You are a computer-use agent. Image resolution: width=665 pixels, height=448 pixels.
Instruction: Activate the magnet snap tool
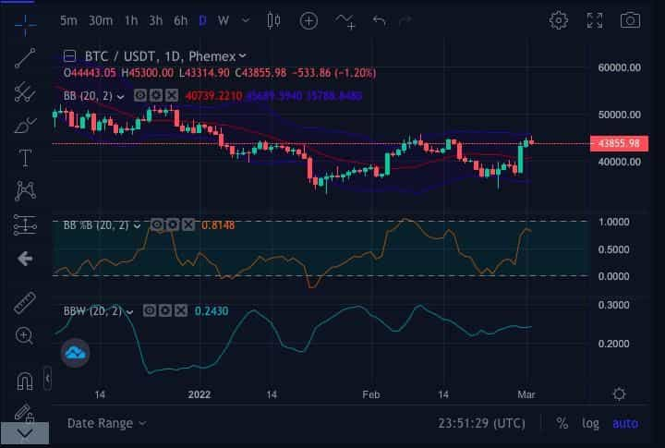click(25, 380)
